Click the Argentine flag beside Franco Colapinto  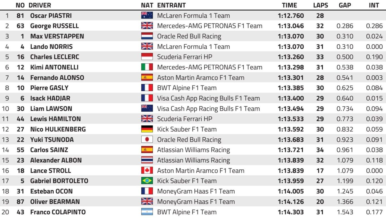tap(147, 212)
